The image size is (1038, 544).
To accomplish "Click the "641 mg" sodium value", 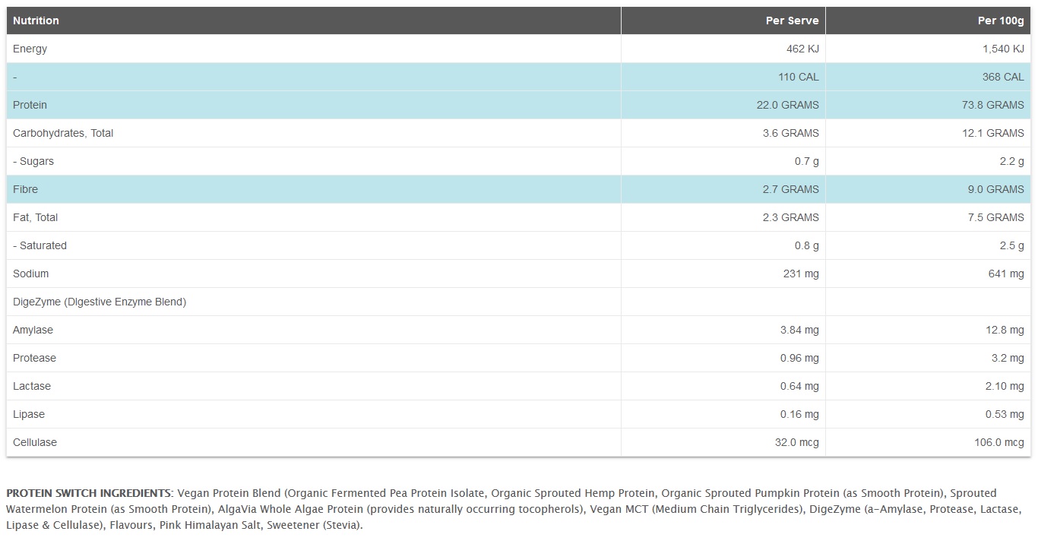I will (x=1006, y=274).
